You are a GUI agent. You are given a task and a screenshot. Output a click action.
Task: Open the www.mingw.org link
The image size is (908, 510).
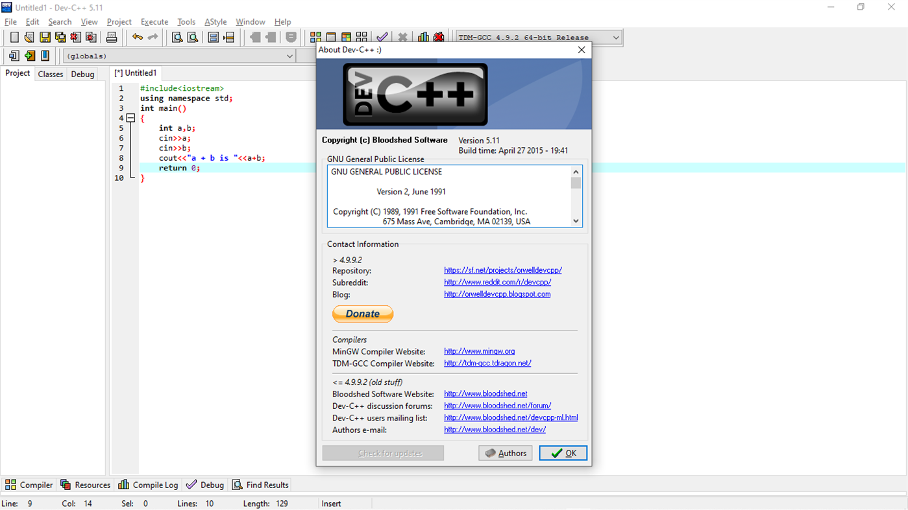(x=480, y=351)
